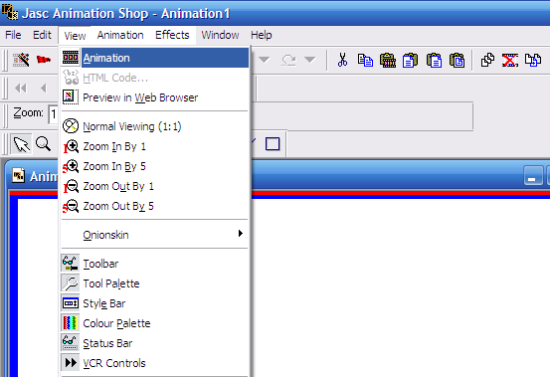Click the Normal Viewing icon
The height and width of the screenshot is (377, 550).
(71, 126)
